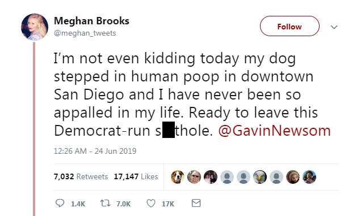361x216 pixels.
Task: Click the first default gray silhouette avatar
Action: 227,177
